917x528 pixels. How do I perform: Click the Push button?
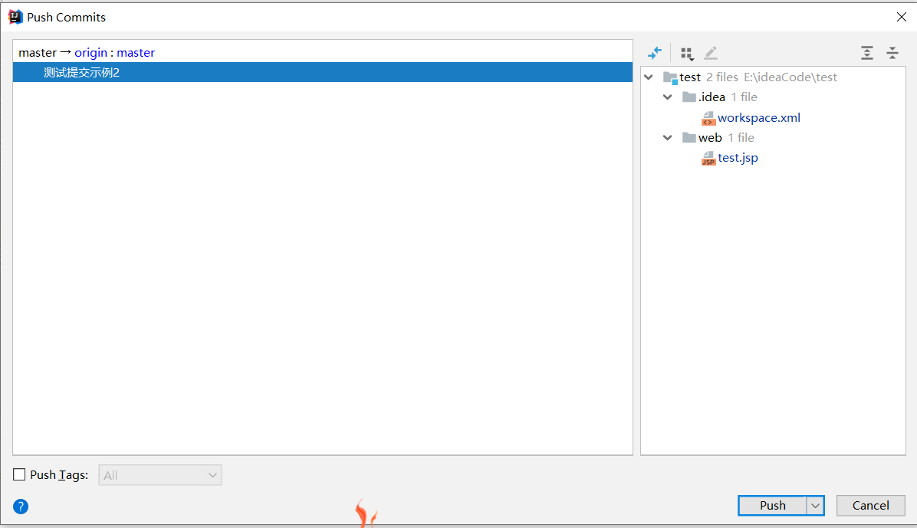tap(772, 506)
